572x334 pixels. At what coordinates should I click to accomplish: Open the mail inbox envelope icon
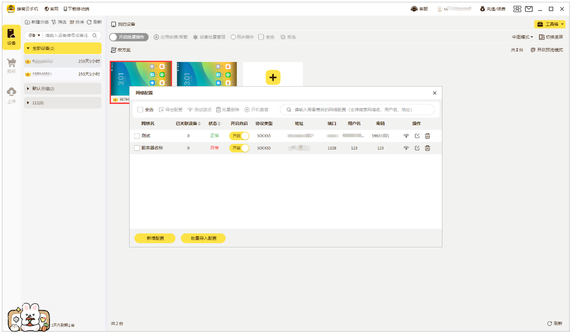point(529,9)
